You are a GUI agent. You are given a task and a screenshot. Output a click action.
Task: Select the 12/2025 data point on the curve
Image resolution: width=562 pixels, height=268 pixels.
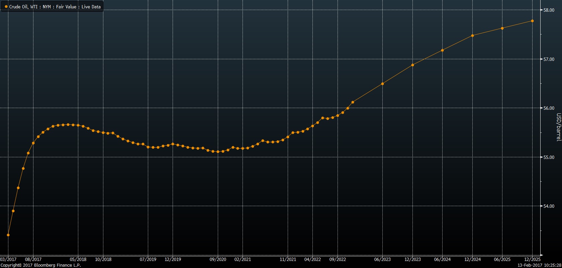tap(532, 21)
